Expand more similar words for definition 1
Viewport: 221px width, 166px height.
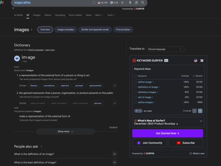[115, 86]
